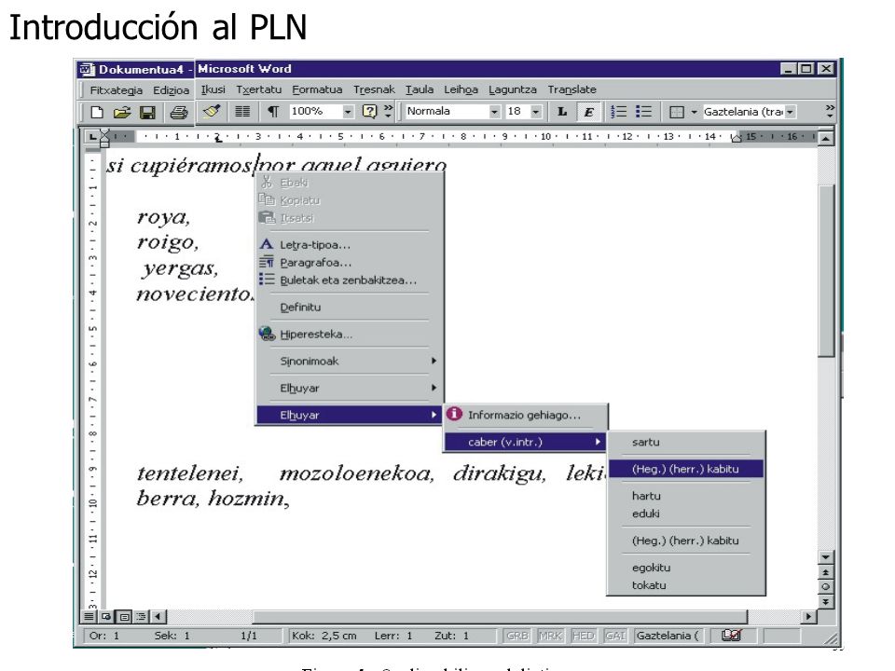The width and height of the screenshot is (895, 671).
Task: Open the Laguntza menu
Action: [512, 89]
